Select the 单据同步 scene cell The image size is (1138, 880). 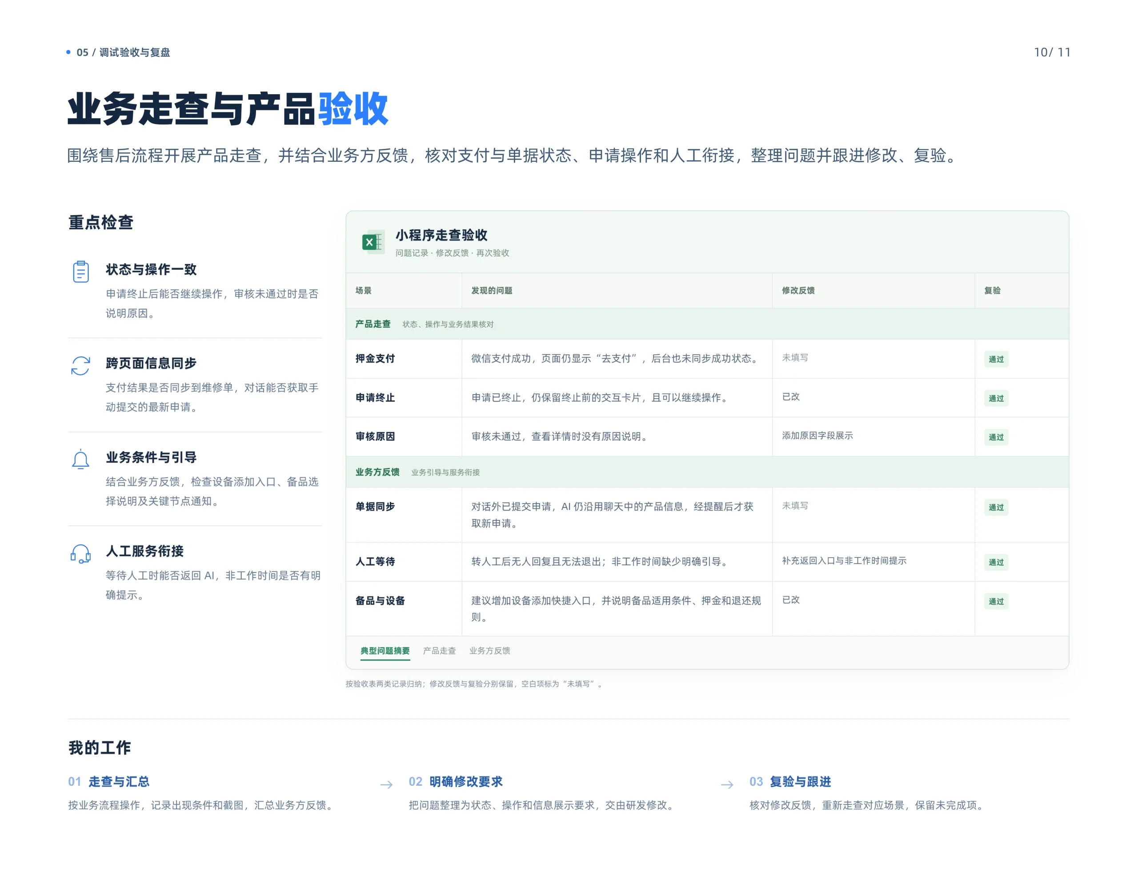[404, 515]
